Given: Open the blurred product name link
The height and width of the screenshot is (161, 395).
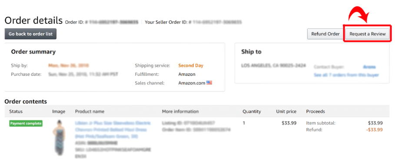Looking at the screenshot, I should pyautogui.click(x=113, y=130).
